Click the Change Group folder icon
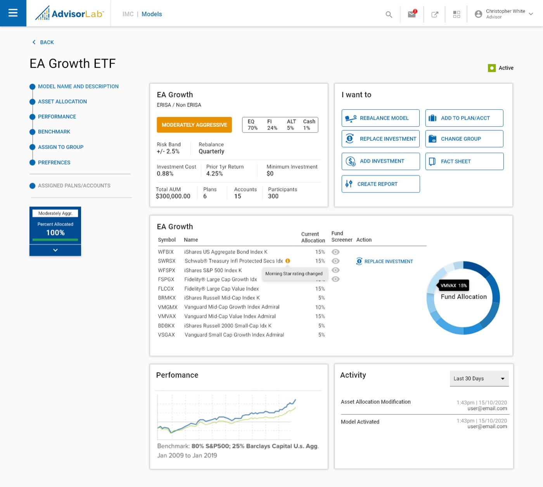543x487 pixels. (432, 139)
